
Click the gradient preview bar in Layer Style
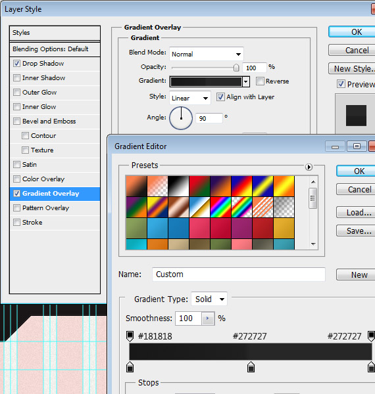click(206, 81)
